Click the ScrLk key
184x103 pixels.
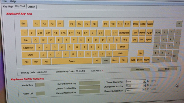143,24
